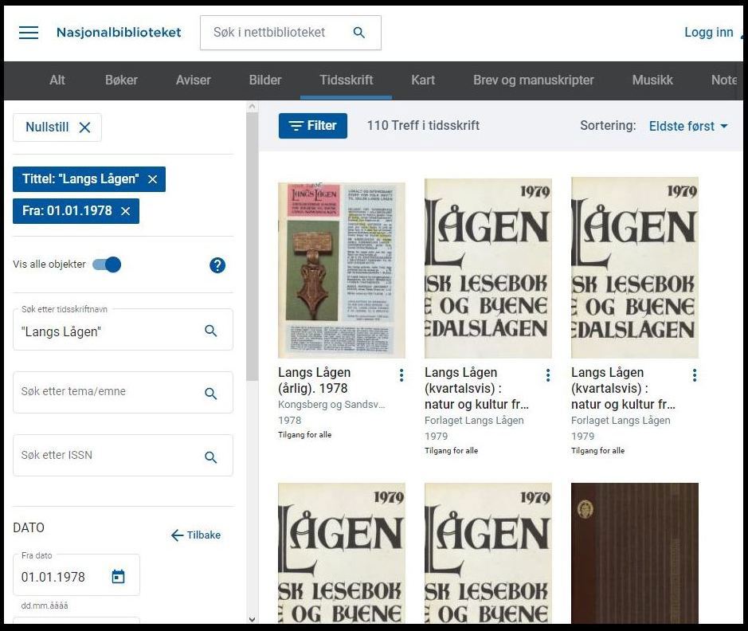Viewport: 748px width, 631px height.
Task: Open the hamburger navigation menu
Action: click(29, 32)
